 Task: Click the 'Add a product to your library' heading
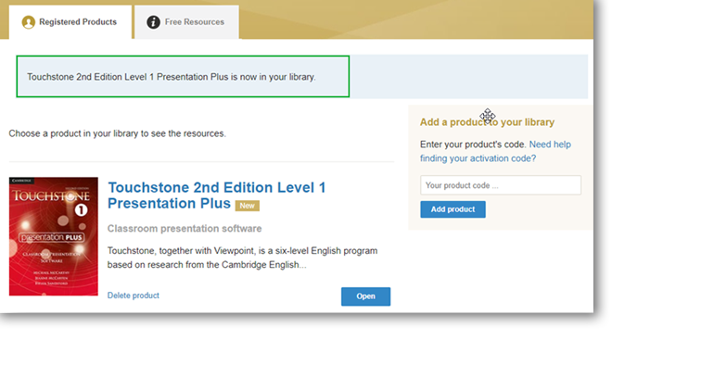pyautogui.click(x=487, y=122)
